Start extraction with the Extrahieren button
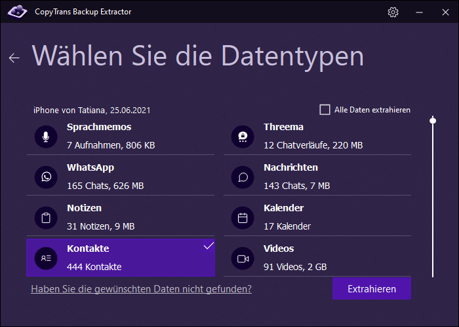Image resolution: width=459 pixels, height=327 pixels. (372, 289)
